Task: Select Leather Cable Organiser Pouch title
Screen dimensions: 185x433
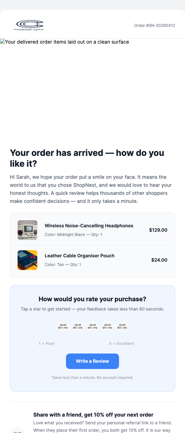Action: point(80,255)
